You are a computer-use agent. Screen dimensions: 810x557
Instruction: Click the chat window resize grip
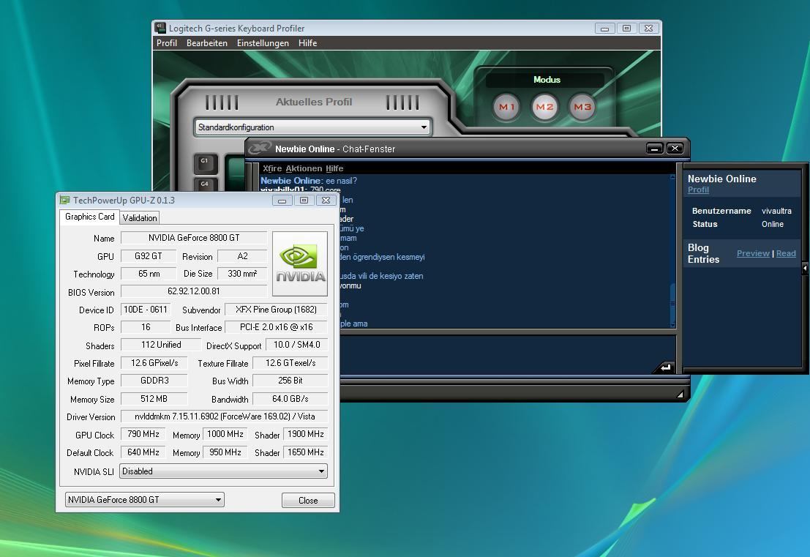[680, 395]
